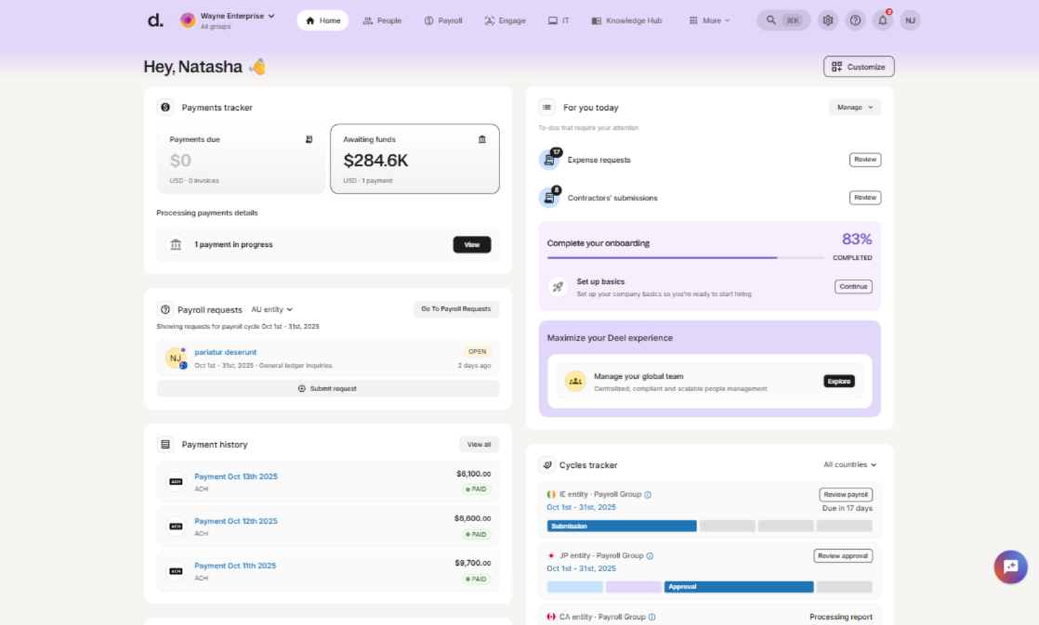Open the AU entity dropdown
This screenshot has height=625, width=1039.
coord(272,310)
